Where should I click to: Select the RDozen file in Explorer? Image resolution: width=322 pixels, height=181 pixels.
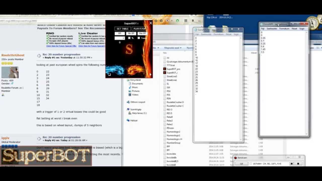point(170,128)
